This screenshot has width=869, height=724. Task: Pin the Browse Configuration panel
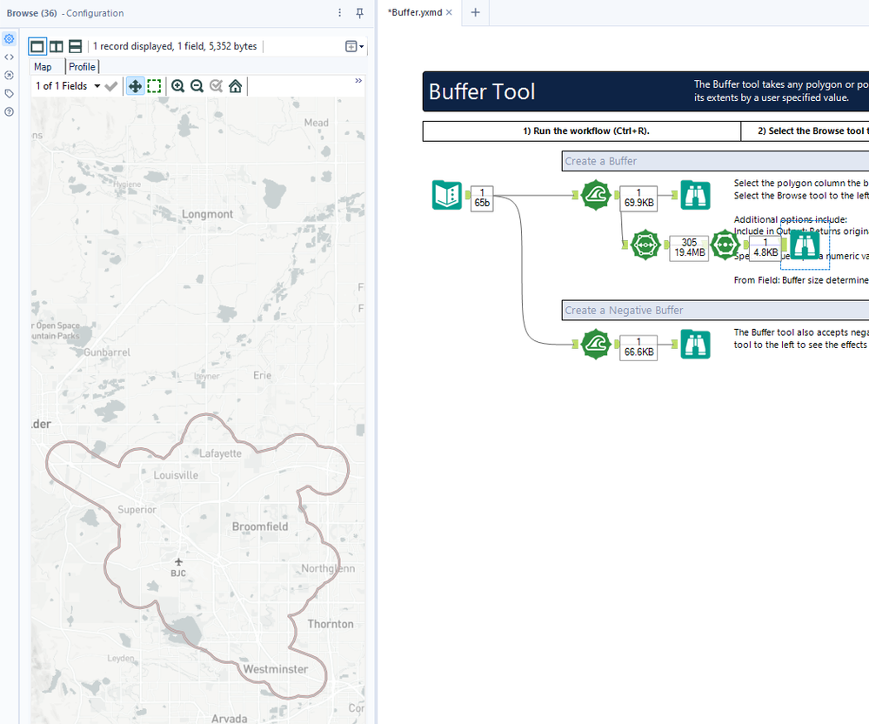[359, 13]
